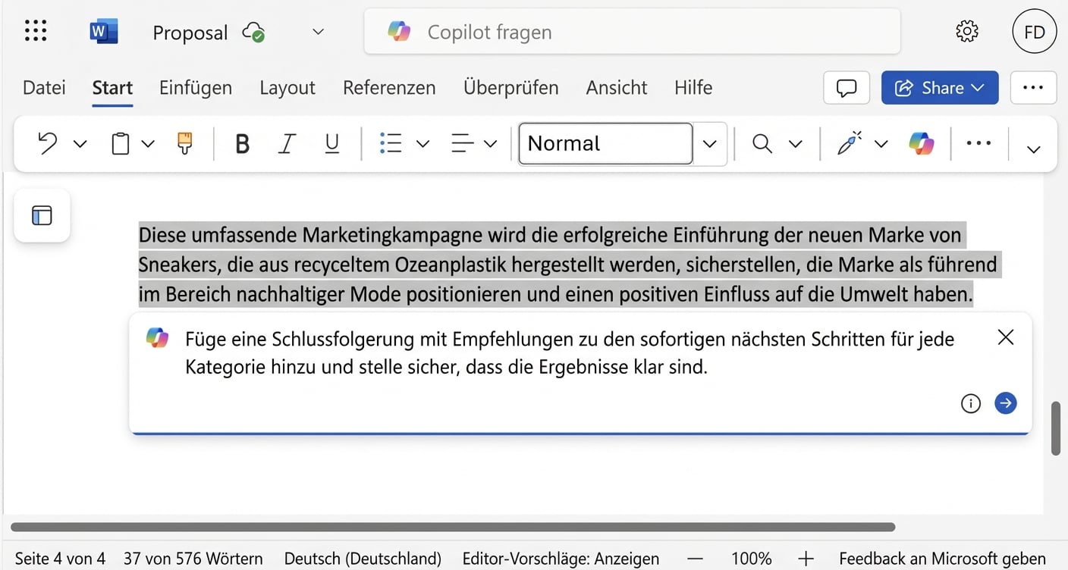The width and height of the screenshot is (1068, 570).
Task: Toggle italic formatting
Action: [287, 143]
